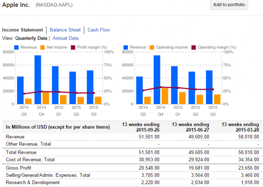Click 2015 Q3 profit margin line point

point(94,93)
